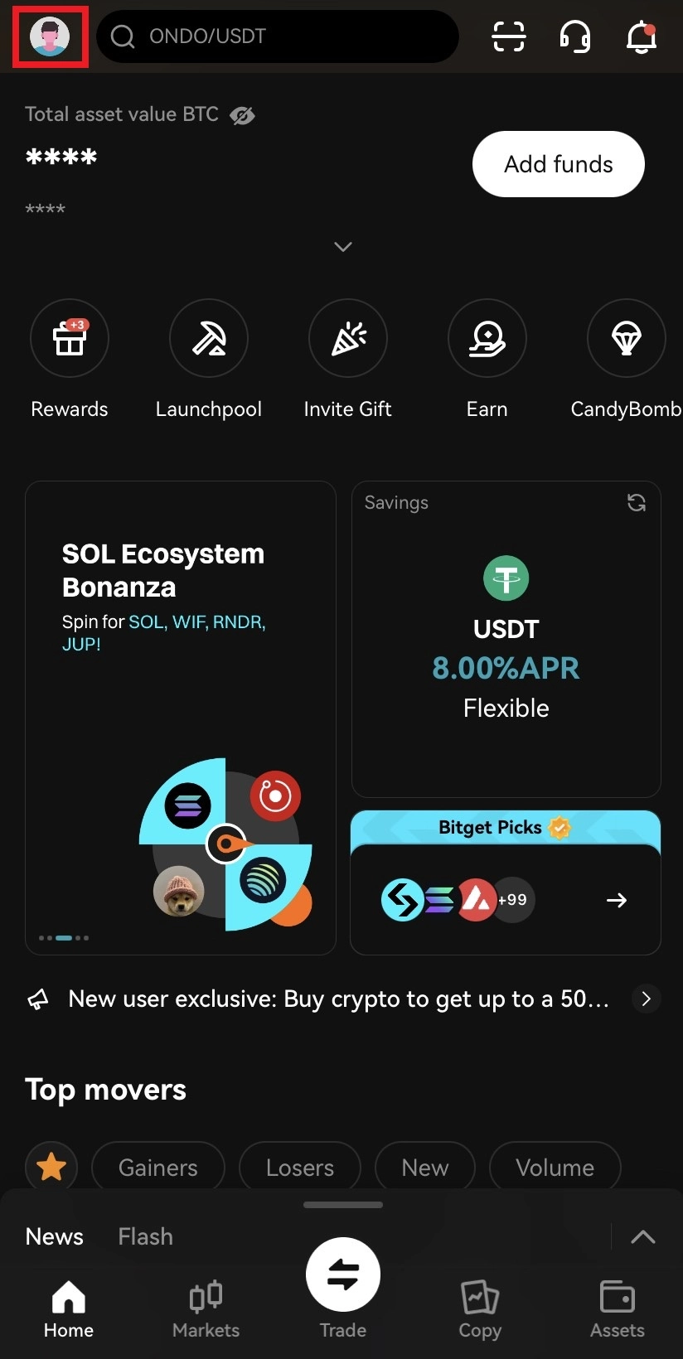Collapse the News panel chevron

coord(643,1236)
